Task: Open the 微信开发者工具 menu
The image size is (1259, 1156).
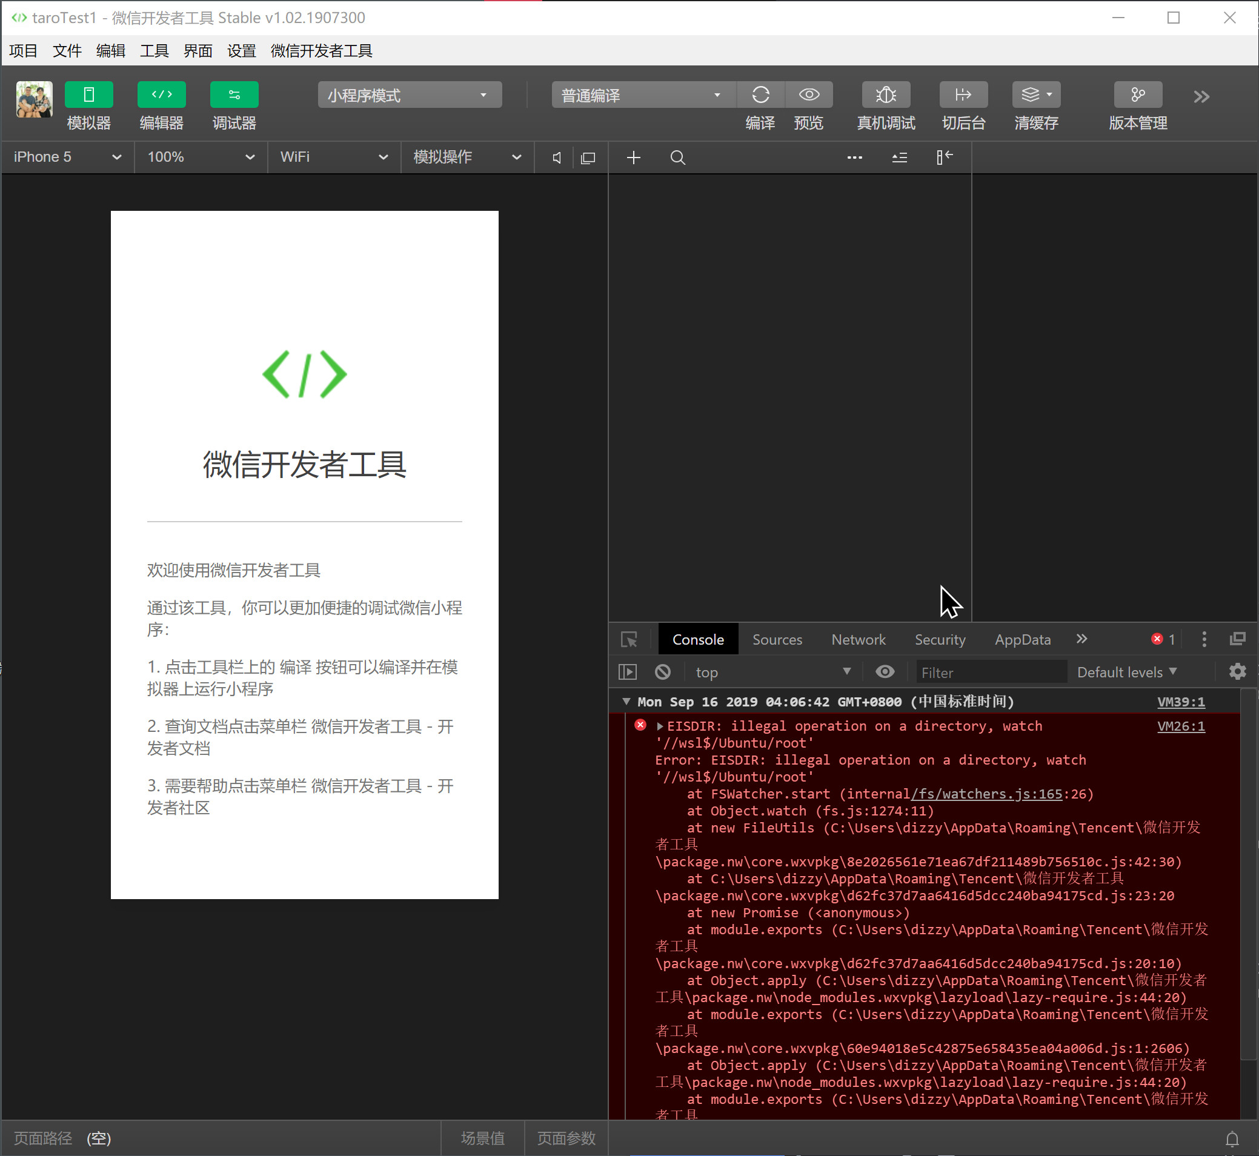Action: click(322, 51)
